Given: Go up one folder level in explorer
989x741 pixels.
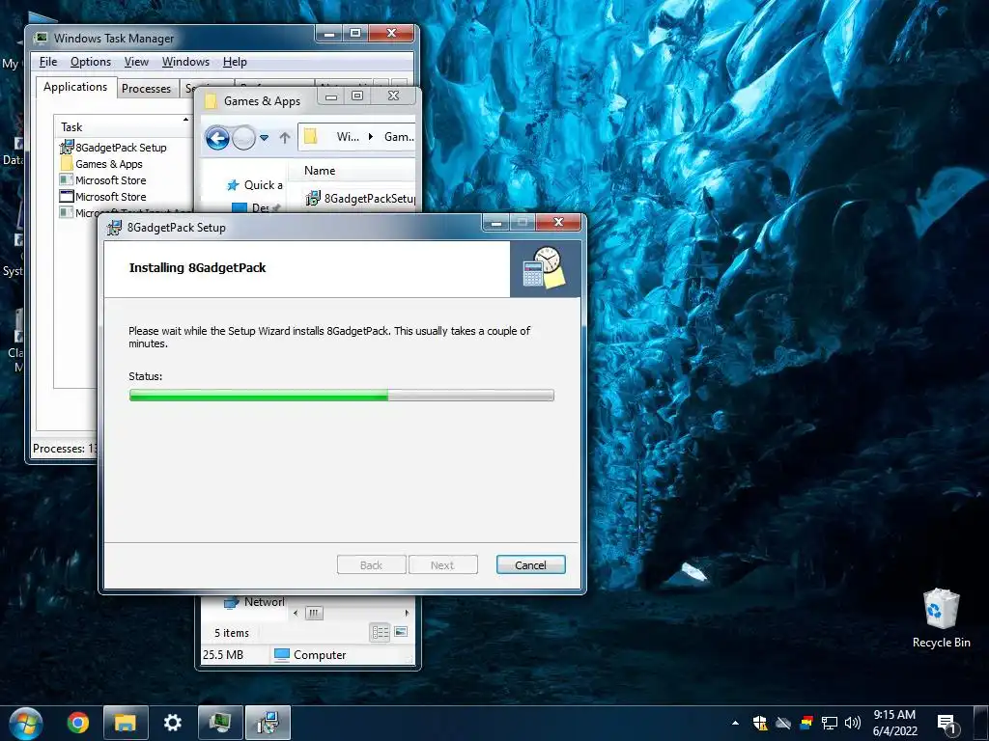Looking at the screenshot, I should (x=285, y=138).
